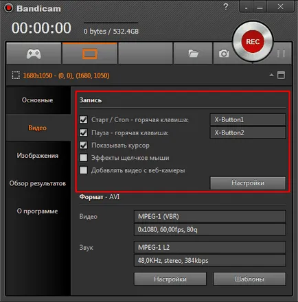Select the screen recording rectangle mode

tap(90, 54)
